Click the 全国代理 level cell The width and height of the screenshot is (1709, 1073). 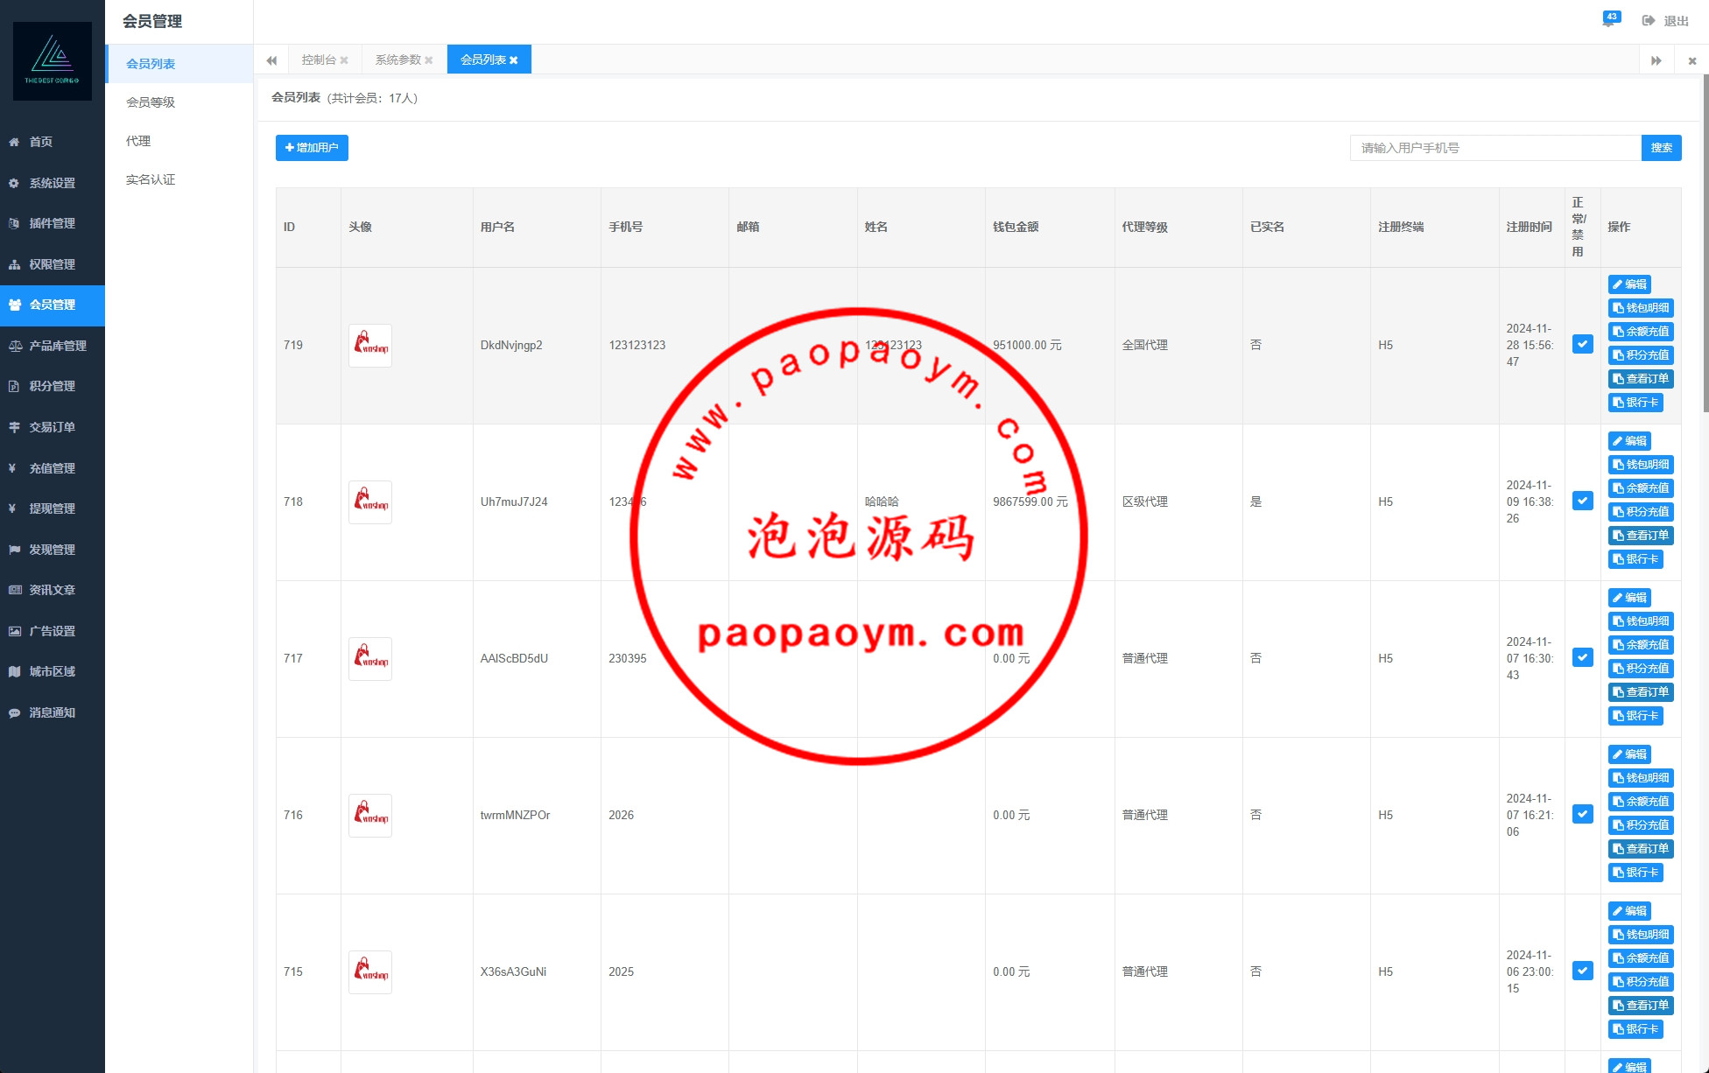1145,346
